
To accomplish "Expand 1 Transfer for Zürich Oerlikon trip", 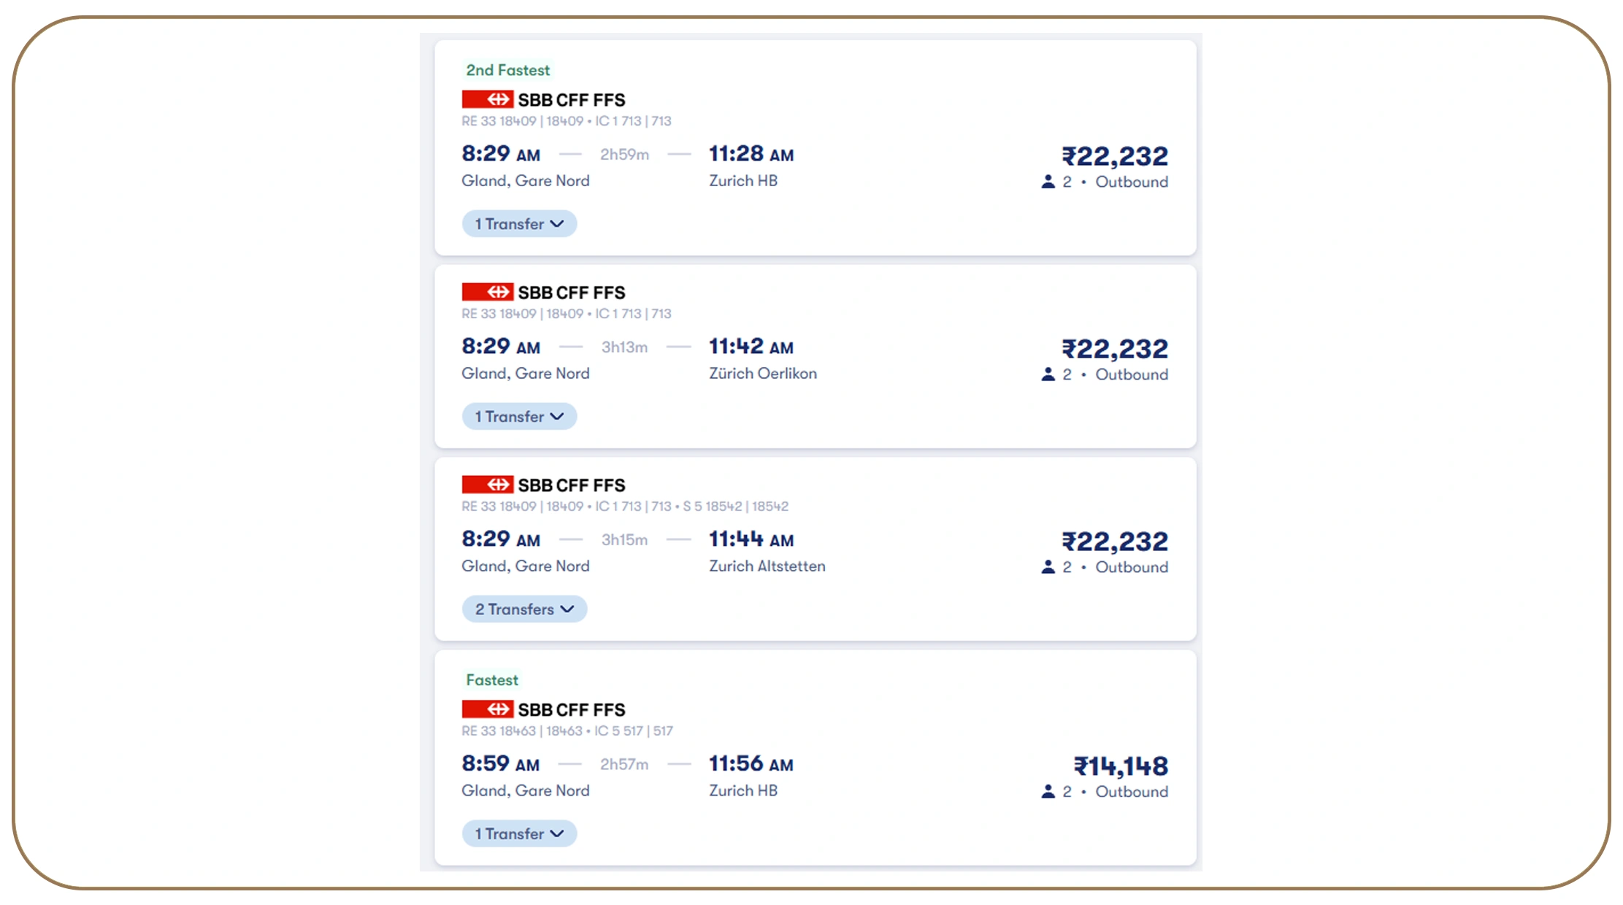I will [x=519, y=417].
